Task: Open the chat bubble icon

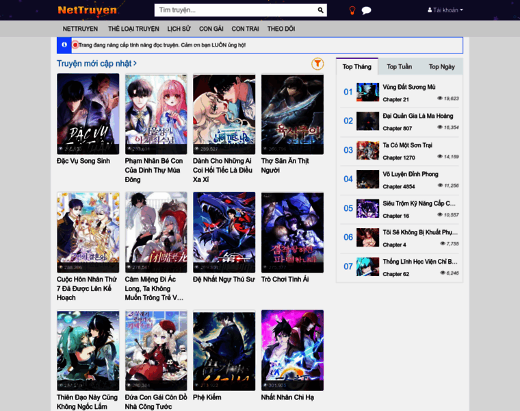Action: [x=366, y=10]
